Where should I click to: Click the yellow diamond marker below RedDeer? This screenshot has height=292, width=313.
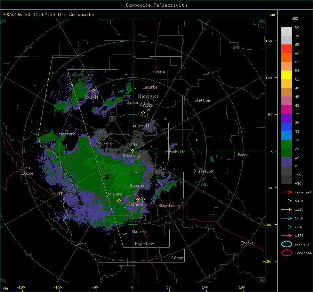pos(143,113)
